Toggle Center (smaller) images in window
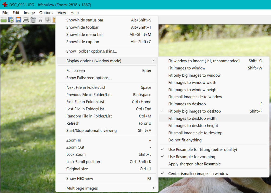Image resolution: width=271 pixels, height=193 pixels. (198, 174)
